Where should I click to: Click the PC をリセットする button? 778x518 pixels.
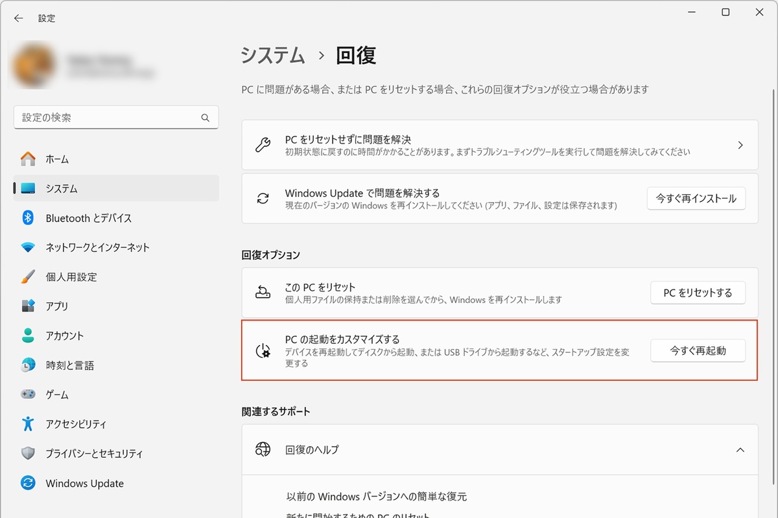(x=698, y=293)
